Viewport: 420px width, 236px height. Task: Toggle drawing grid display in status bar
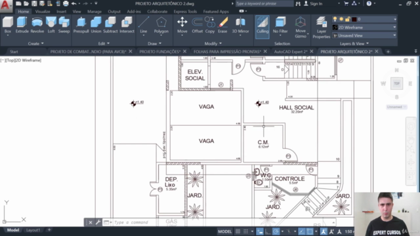click(x=238, y=231)
